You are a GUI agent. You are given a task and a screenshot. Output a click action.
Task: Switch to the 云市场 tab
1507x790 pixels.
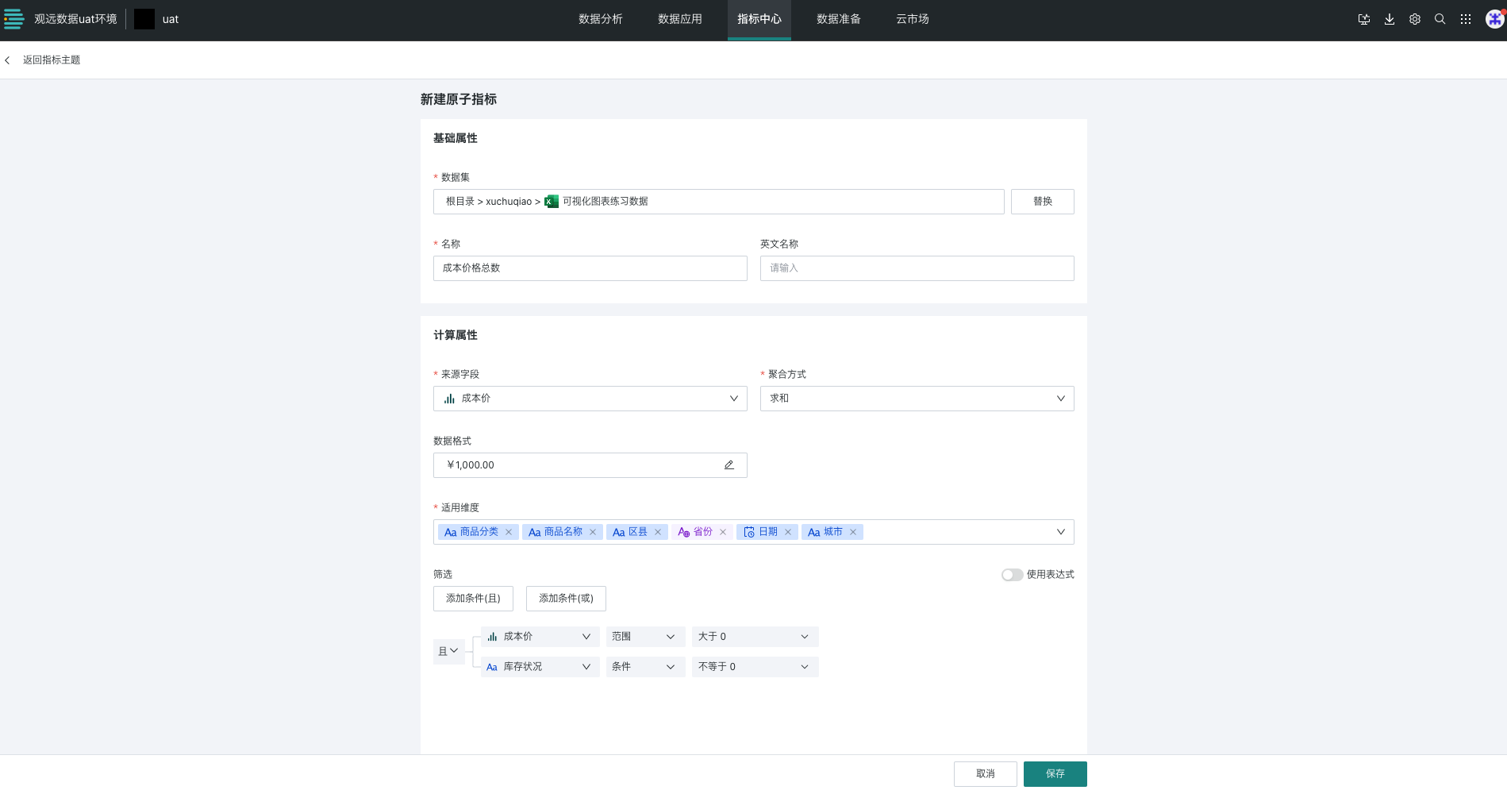tap(912, 19)
